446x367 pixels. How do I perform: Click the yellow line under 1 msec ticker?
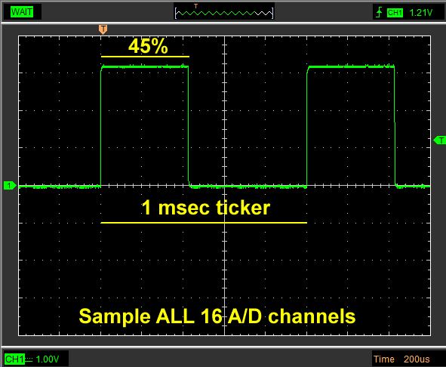click(x=204, y=223)
